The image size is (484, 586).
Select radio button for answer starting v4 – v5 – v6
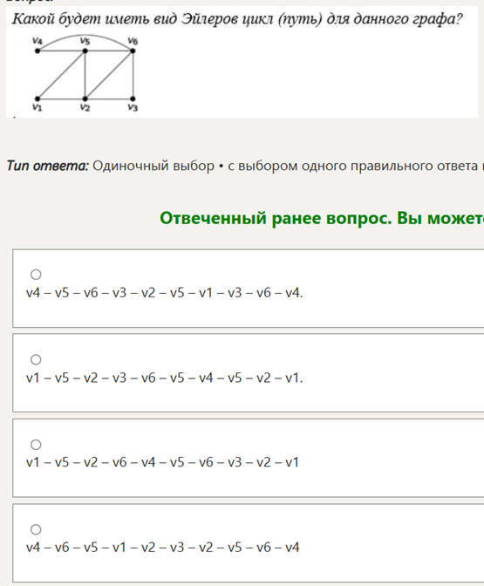pos(36,275)
